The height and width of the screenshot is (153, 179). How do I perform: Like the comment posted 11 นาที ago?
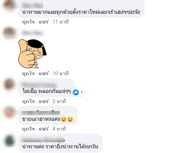tap(28, 22)
